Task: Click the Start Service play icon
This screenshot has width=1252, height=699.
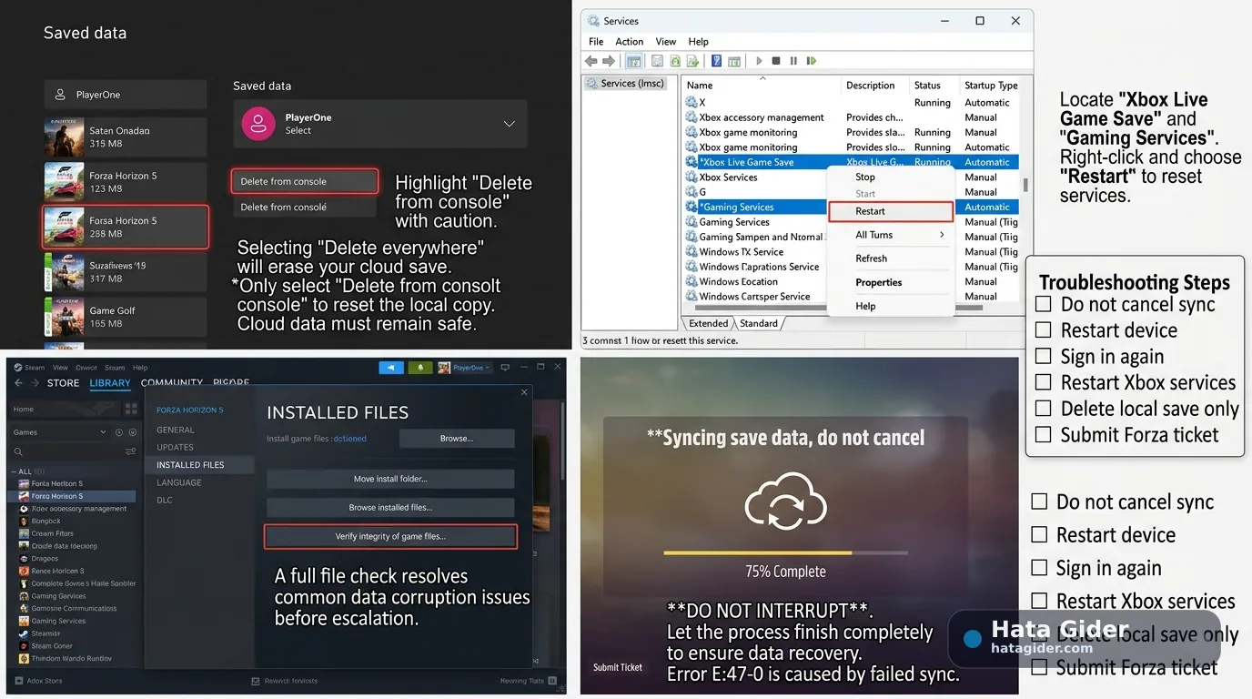Action: coord(759,61)
